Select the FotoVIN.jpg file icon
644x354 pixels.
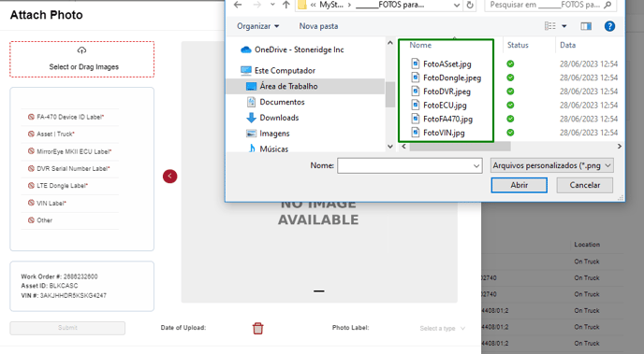point(416,133)
